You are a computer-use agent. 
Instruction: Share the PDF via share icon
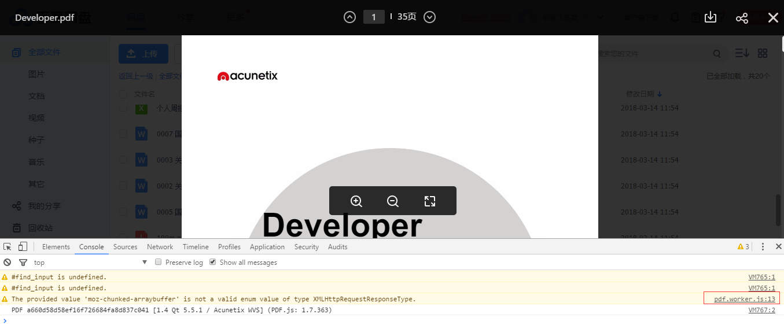pyautogui.click(x=742, y=18)
